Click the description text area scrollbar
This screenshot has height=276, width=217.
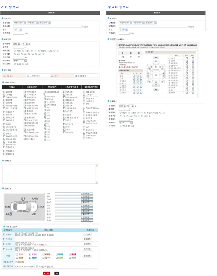pyautogui.click(x=97, y=174)
